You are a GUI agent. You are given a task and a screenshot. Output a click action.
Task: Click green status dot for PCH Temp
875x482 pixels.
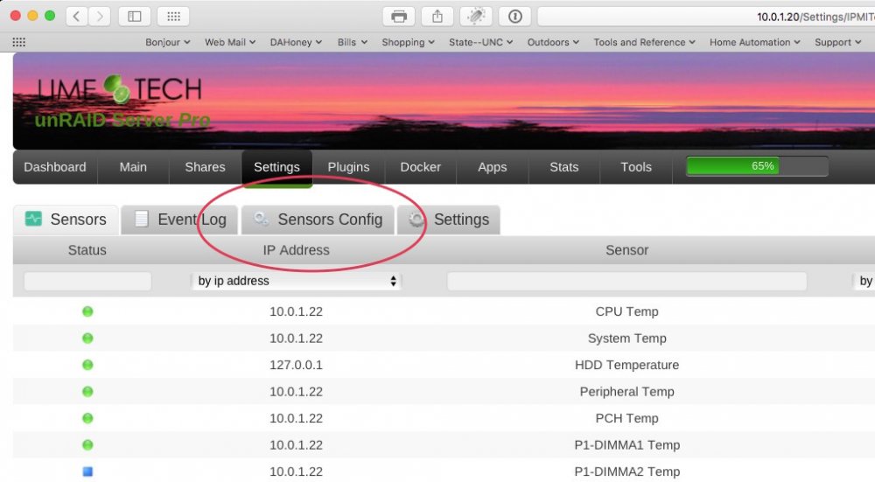(x=87, y=418)
